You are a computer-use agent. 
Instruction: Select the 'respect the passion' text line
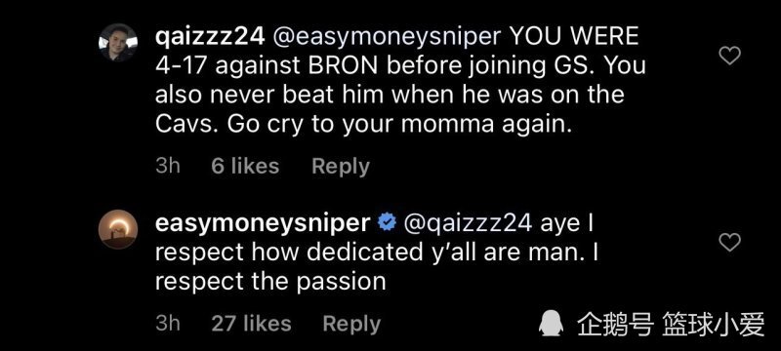coord(270,283)
